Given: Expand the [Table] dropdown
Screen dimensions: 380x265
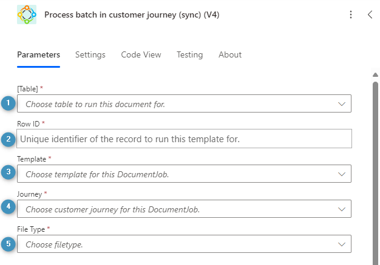Looking at the screenshot, I should point(184,103).
